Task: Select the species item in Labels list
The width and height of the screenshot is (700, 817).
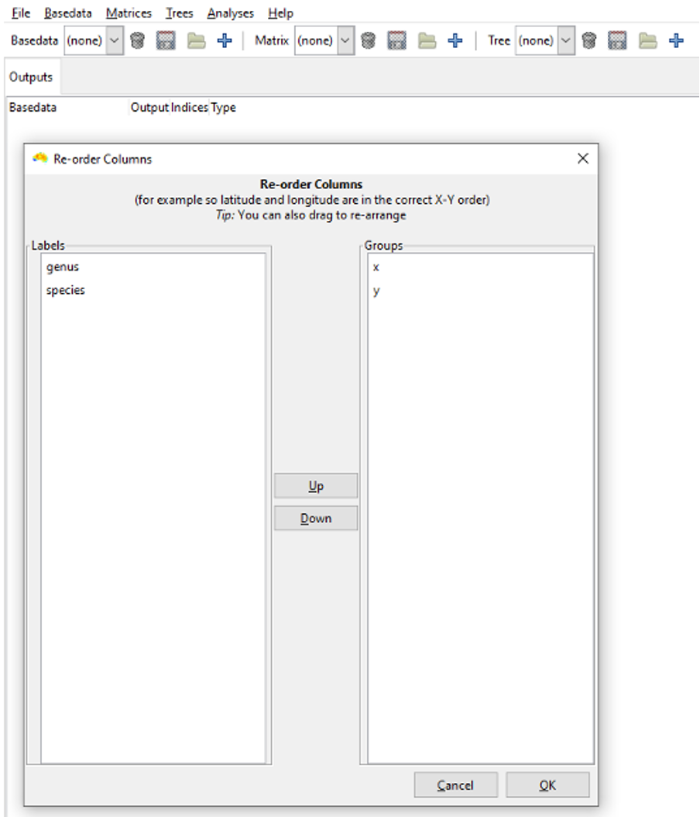Action: (x=66, y=290)
